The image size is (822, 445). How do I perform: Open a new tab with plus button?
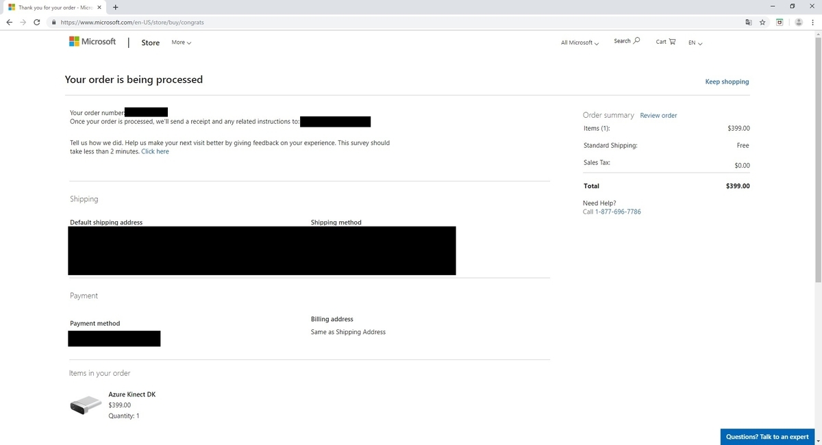[x=115, y=7]
